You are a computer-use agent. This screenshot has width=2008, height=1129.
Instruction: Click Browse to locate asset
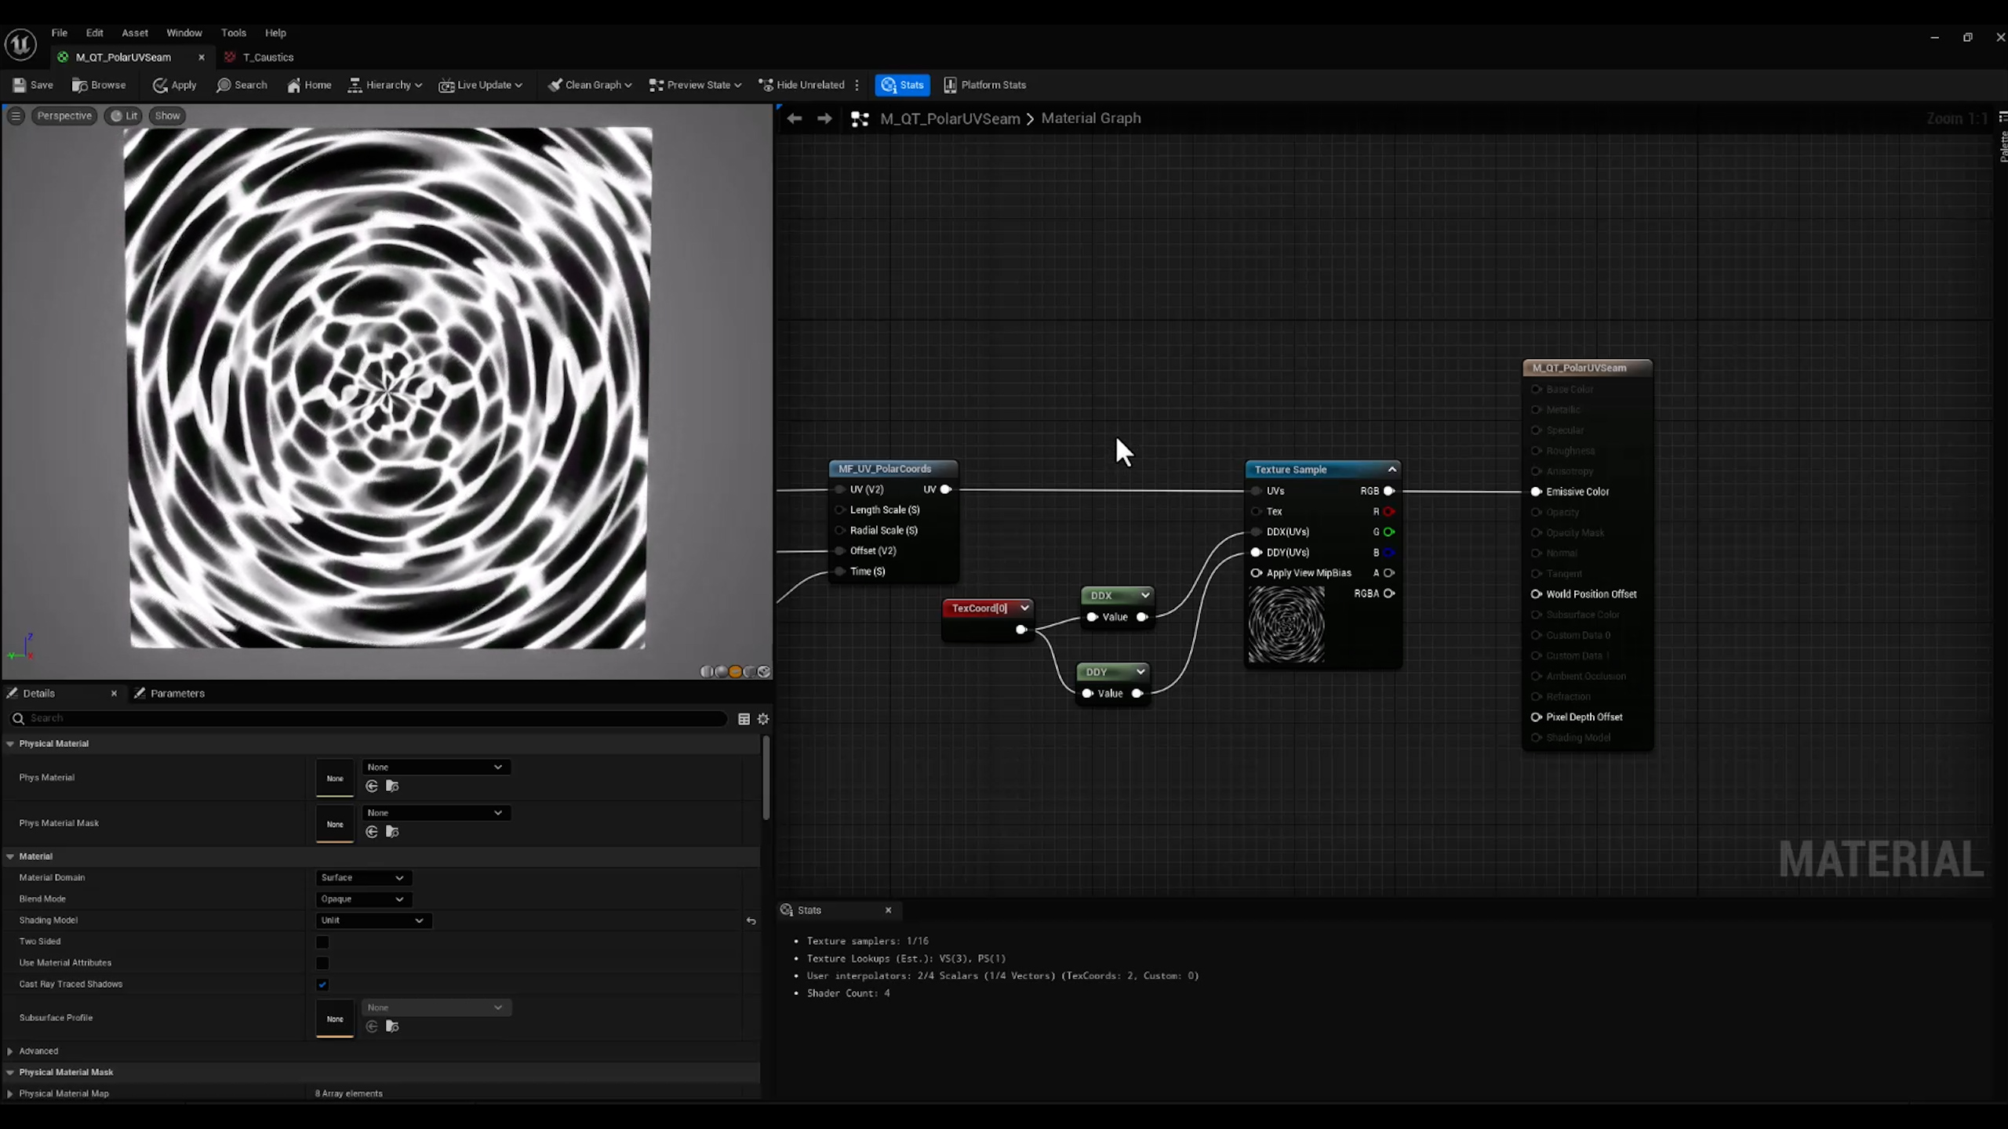pyautogui.click(x=99, y=85)
